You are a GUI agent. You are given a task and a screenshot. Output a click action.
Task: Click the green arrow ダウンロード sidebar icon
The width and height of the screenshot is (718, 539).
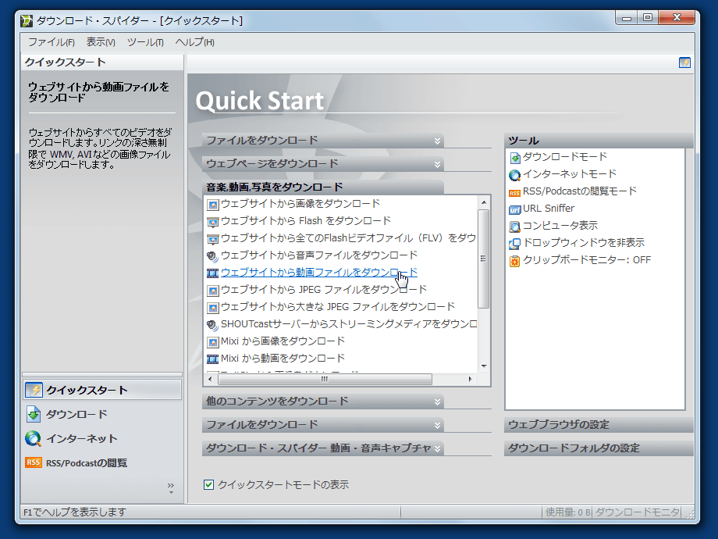click(34, 414)
